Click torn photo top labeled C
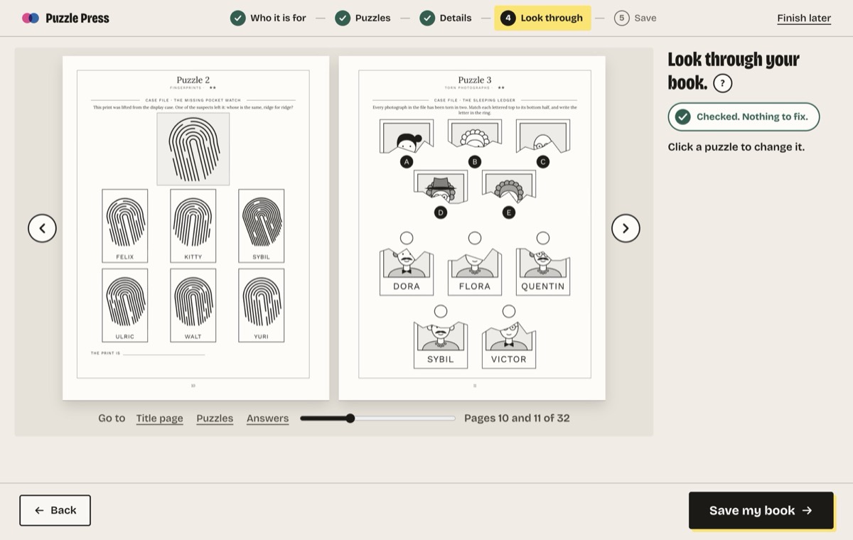The height and width of the screenshot is (540, 853). (x=543, y=136)
